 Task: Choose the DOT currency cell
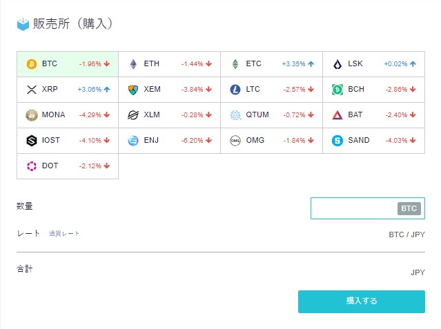click(x=68, y=166)
